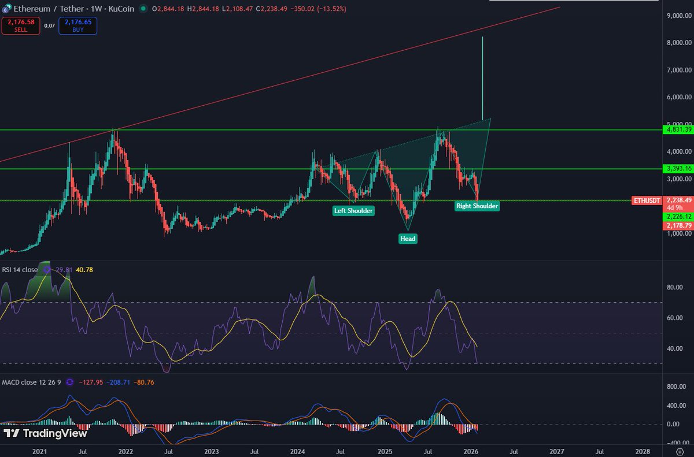This screenshot has height=457, width=694.
Task: Click the 2023 time axis label
Action: click(x=212, y=451)
